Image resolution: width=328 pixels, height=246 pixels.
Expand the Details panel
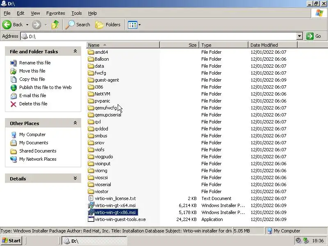pos(75,178)
